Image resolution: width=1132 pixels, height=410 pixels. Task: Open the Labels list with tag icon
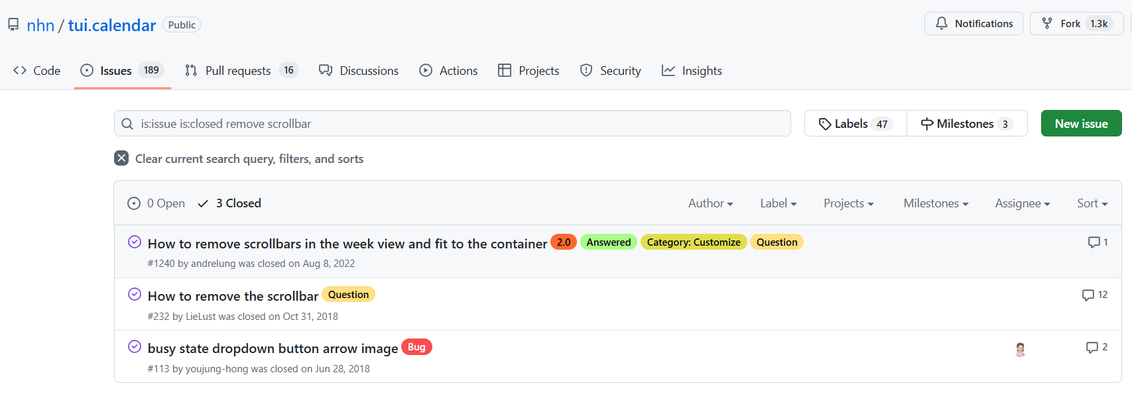(855, 124)
